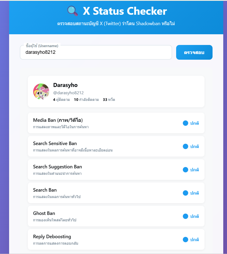
Task: Focus the username input containing darasyho8212
Action: pos(96,52)
